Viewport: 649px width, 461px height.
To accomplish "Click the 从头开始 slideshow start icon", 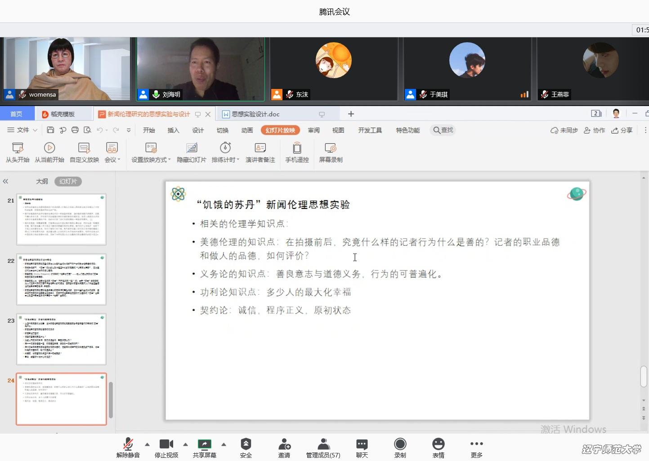I will (18, 148).
